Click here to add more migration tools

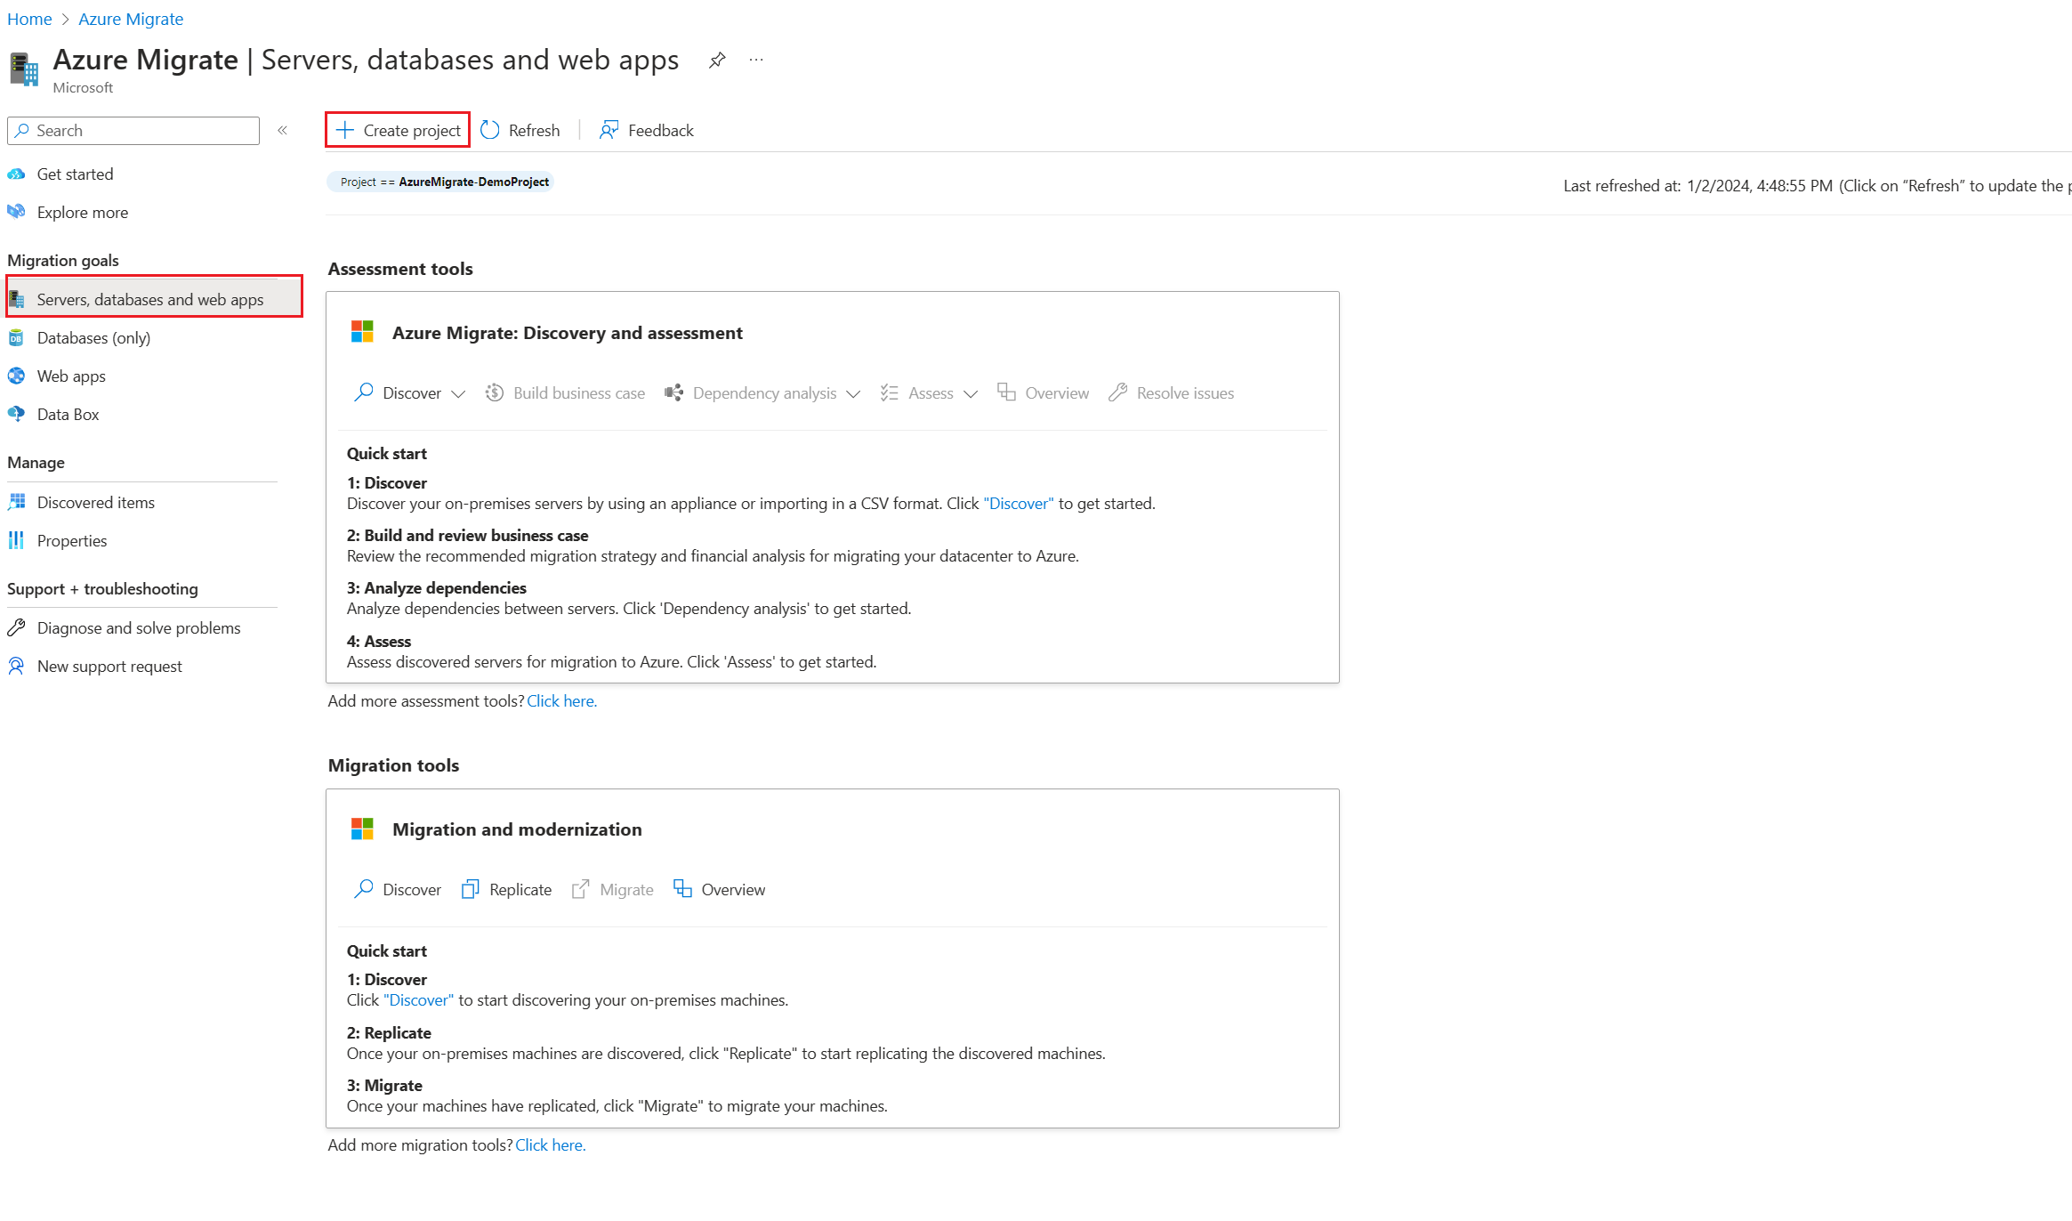click(551, 1144)
